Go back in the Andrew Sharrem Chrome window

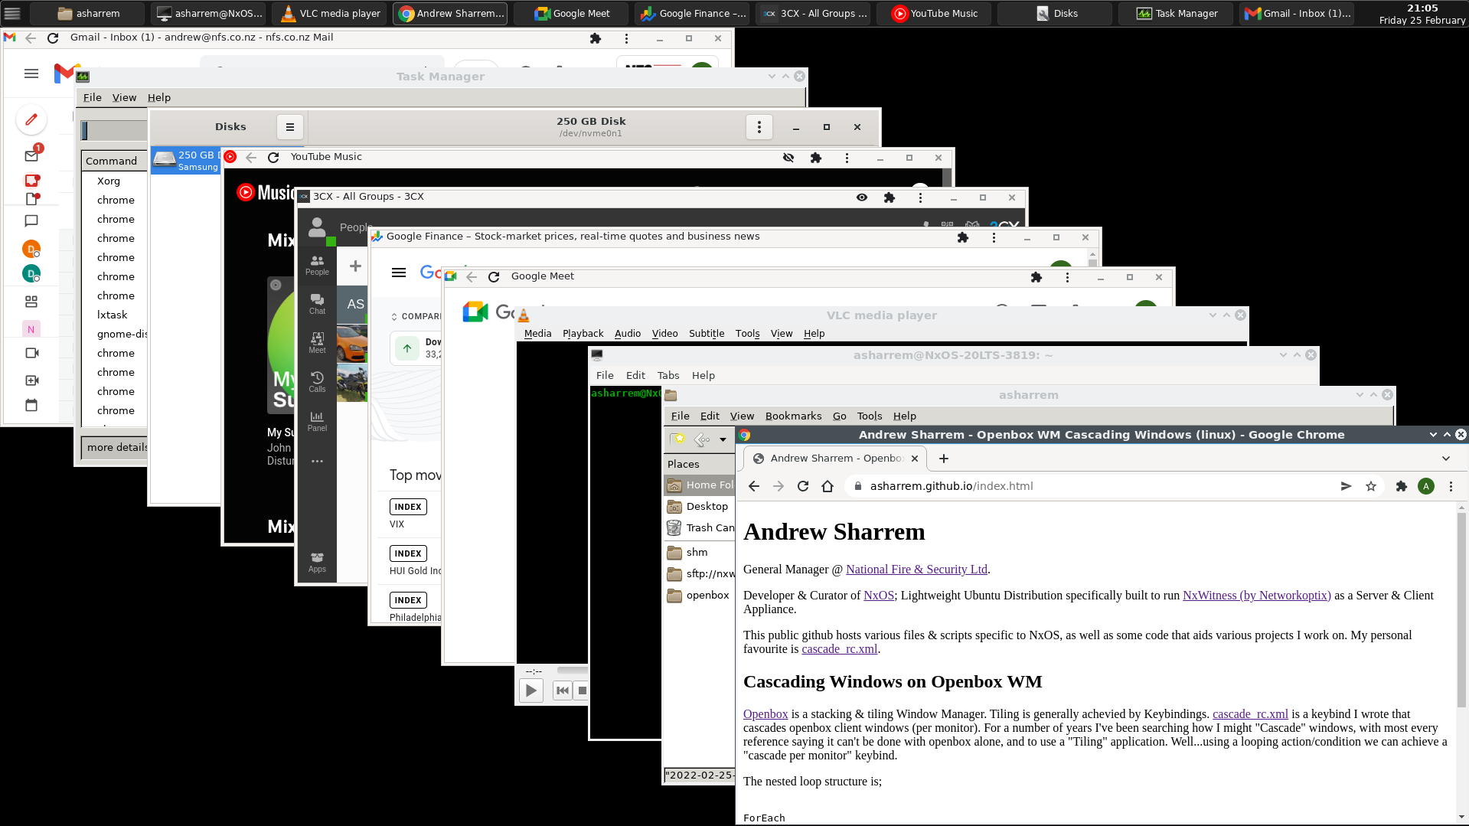[754, 486]
